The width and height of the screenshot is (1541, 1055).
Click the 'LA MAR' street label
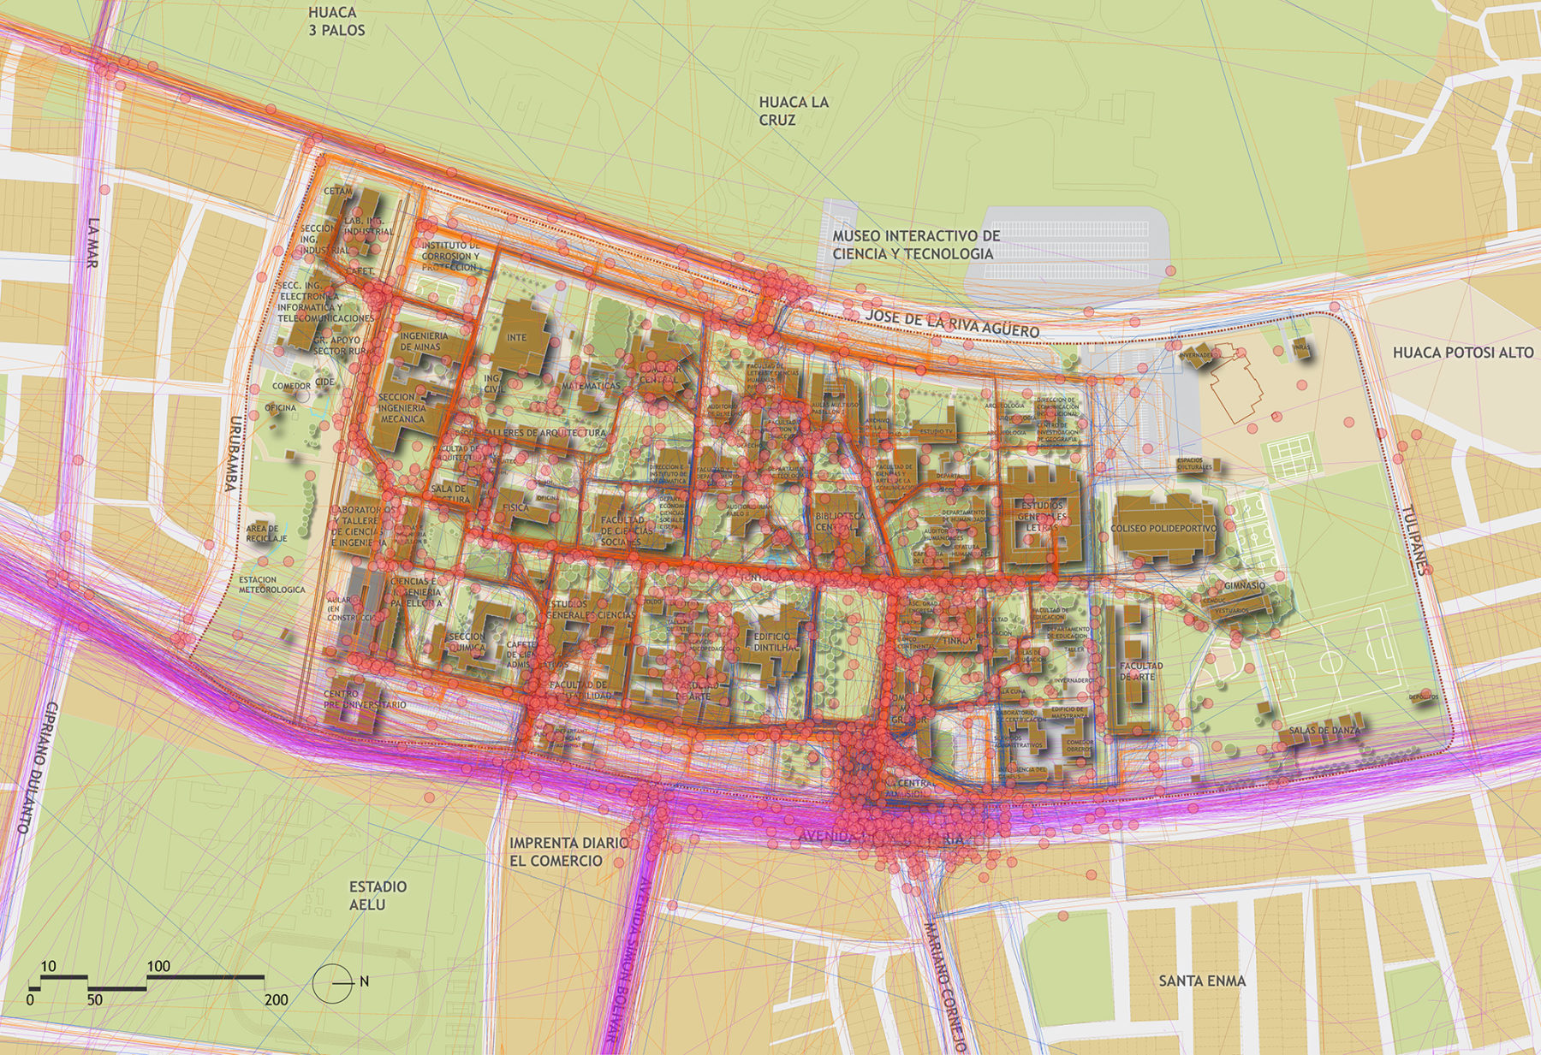(92, 242)
